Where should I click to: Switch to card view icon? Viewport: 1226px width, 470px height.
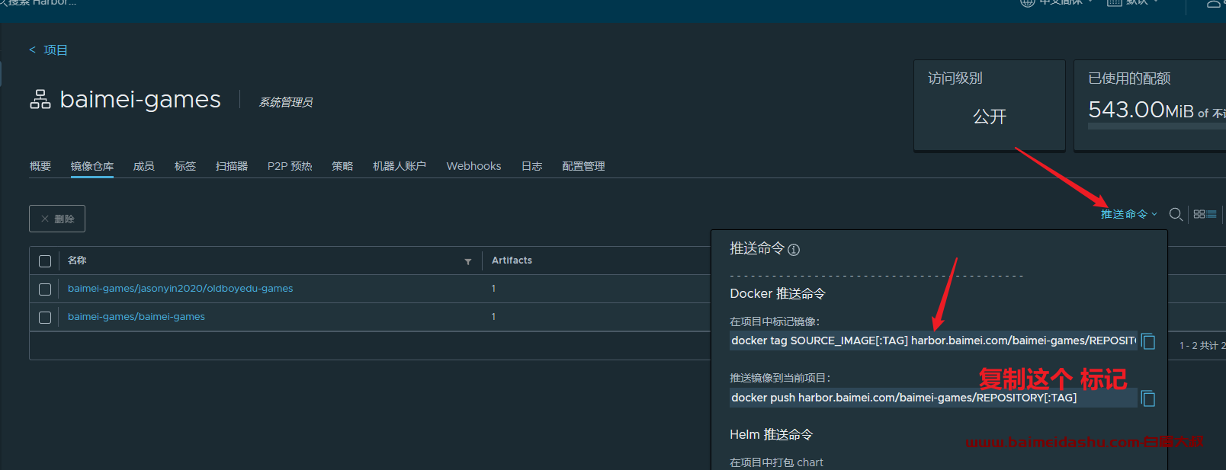click(1199, 215)
